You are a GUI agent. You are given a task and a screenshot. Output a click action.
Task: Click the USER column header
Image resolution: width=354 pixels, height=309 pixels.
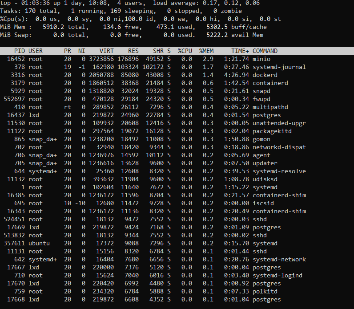[x=36, y=51]
